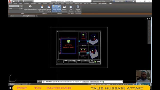Click Import as Objects
Viewport: 160px width, 90px height.
pos(78,8)
